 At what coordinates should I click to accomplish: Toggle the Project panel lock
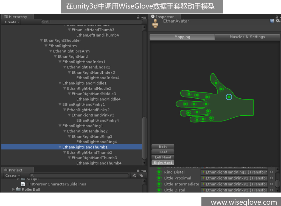tap(138, 170)
